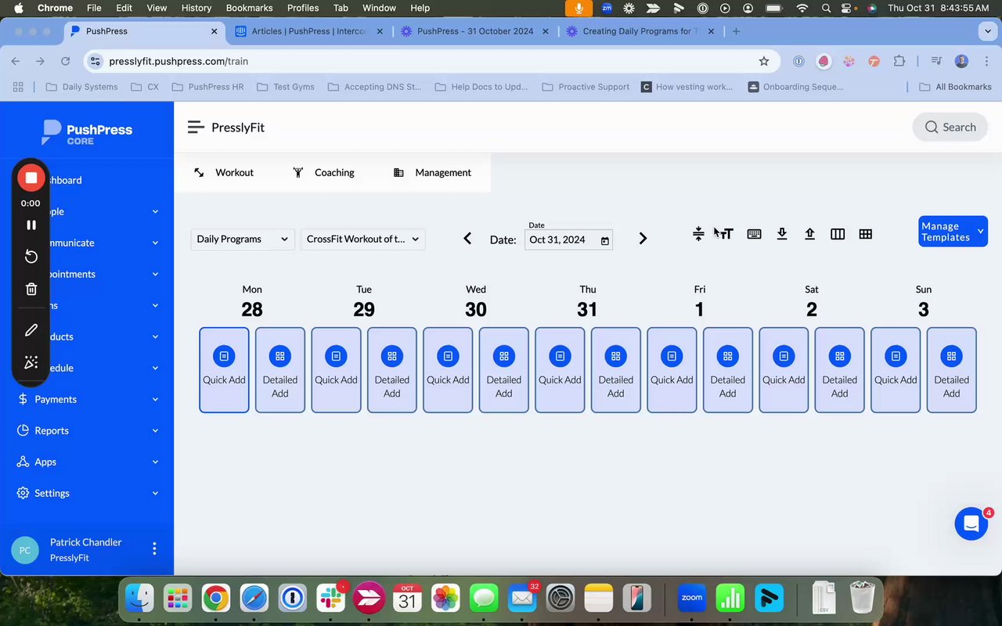Viewport: 1002px width, 626px height.
Task: Restart the recording with the rewind icon
Action: coord(31,257)
